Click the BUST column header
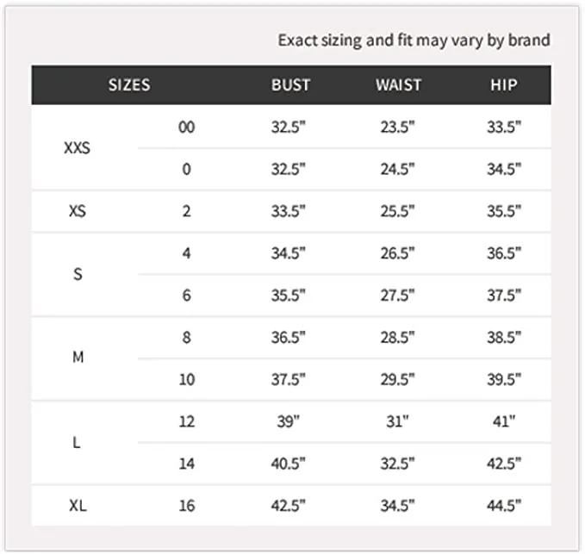Image resolution: width=585 pixels, height=554 pixels. point(290,85)
